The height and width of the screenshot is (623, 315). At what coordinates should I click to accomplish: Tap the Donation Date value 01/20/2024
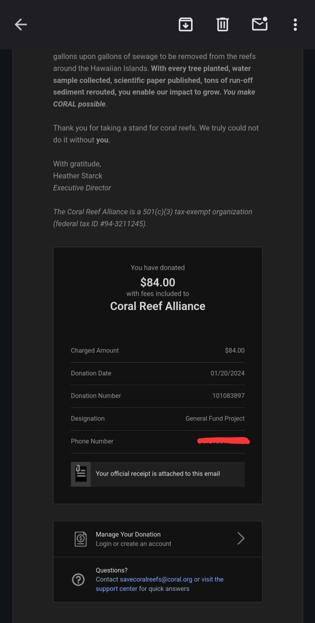227,373
